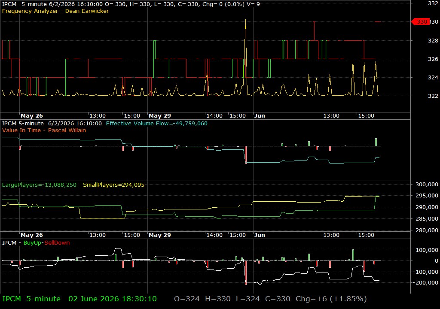
Task: Click the May 26 date on top time axis
Action: click(x=32, y=115)
